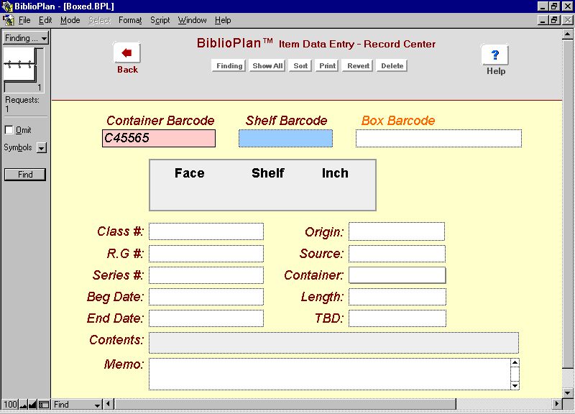
Task: Click the zoom in mountain icon in the status bar
Action: (x=32, y=405)
